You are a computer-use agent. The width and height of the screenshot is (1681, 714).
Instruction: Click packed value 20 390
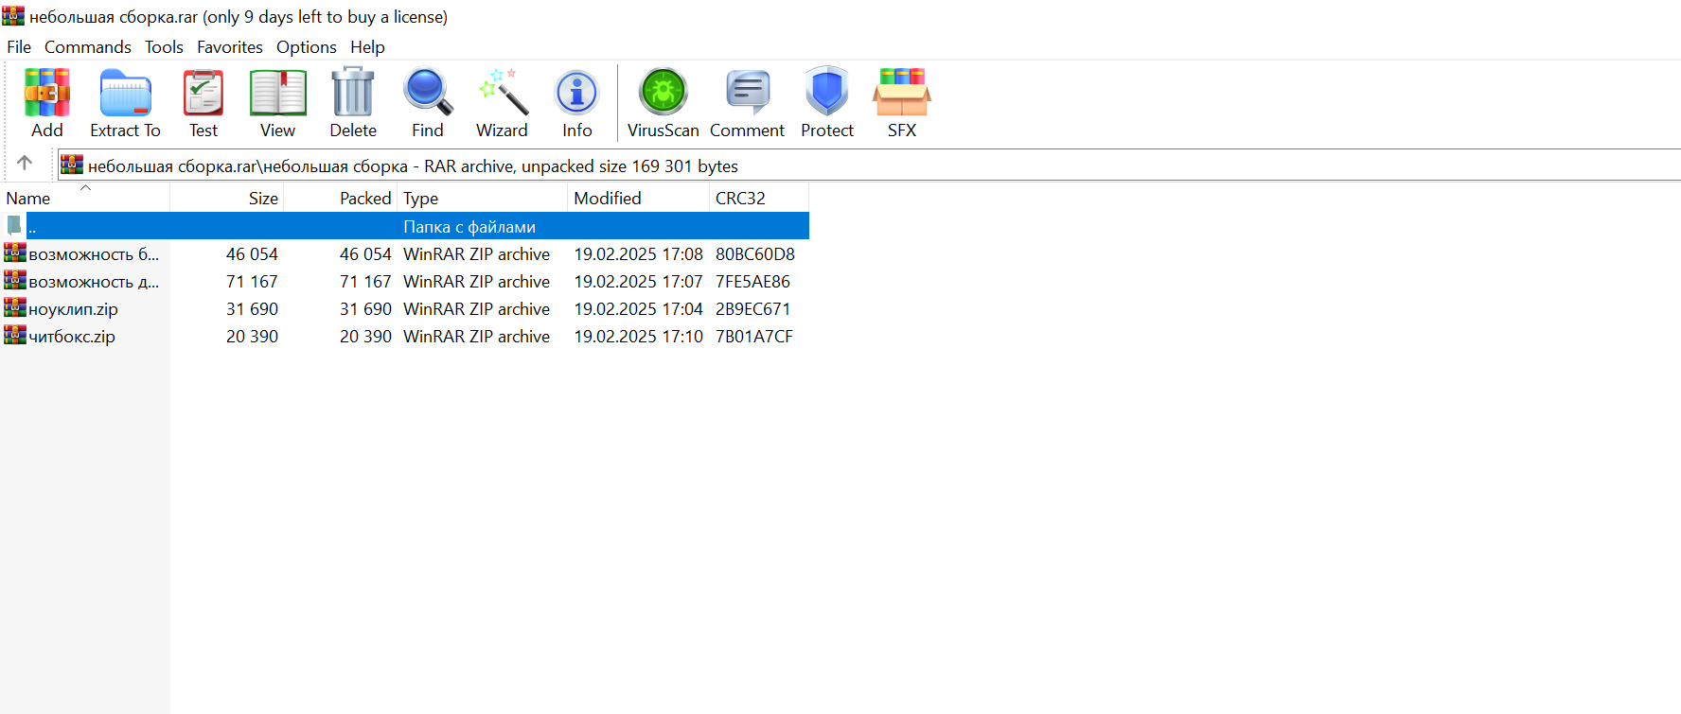coord(365,336)
